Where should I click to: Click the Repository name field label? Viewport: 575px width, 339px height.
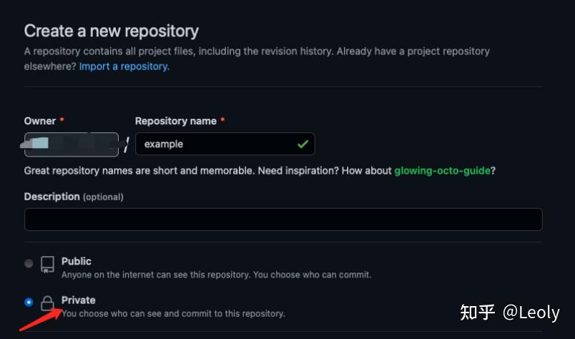point(176,121)
